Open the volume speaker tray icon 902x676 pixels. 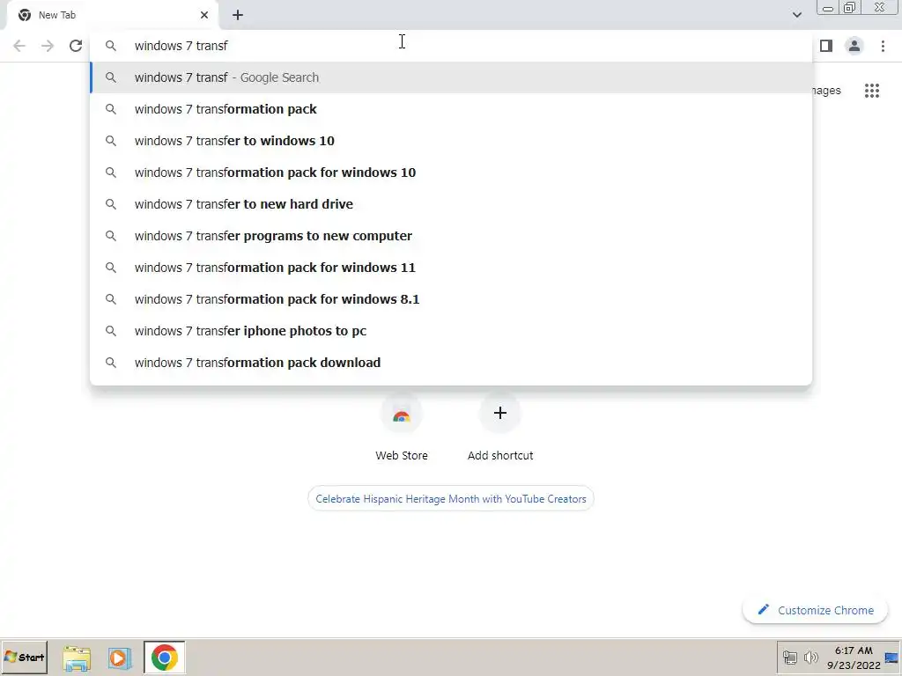811,658
